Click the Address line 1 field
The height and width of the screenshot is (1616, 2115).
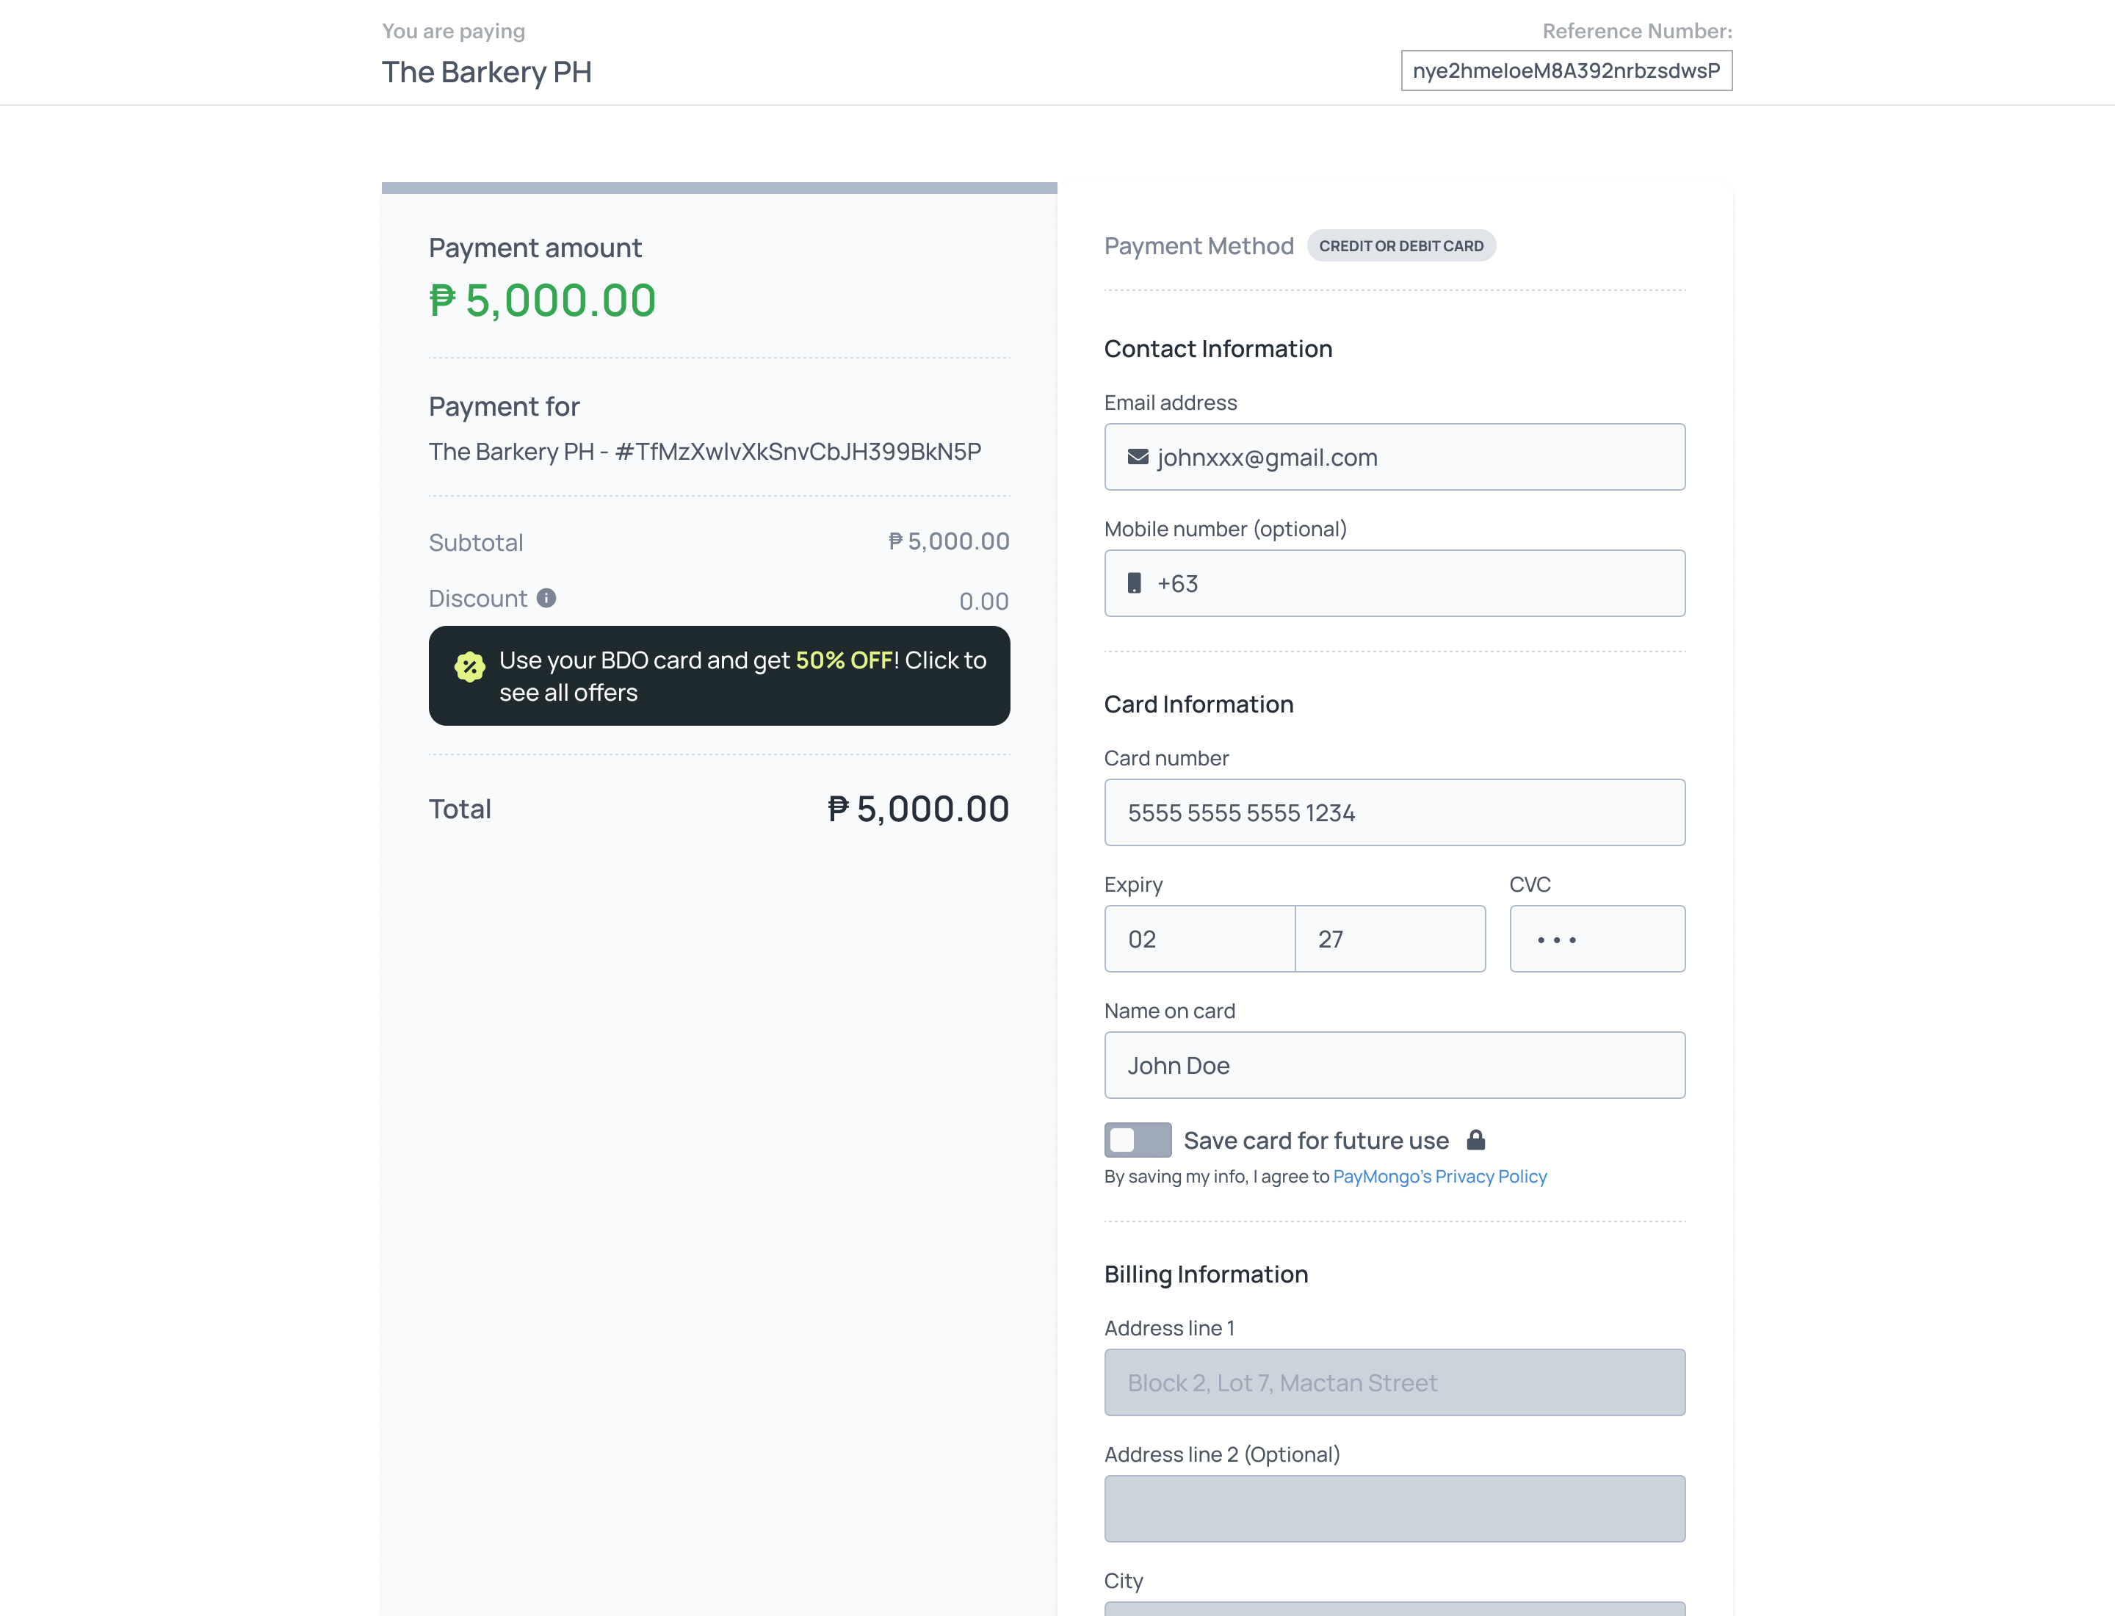(x=1395, y=1382)
